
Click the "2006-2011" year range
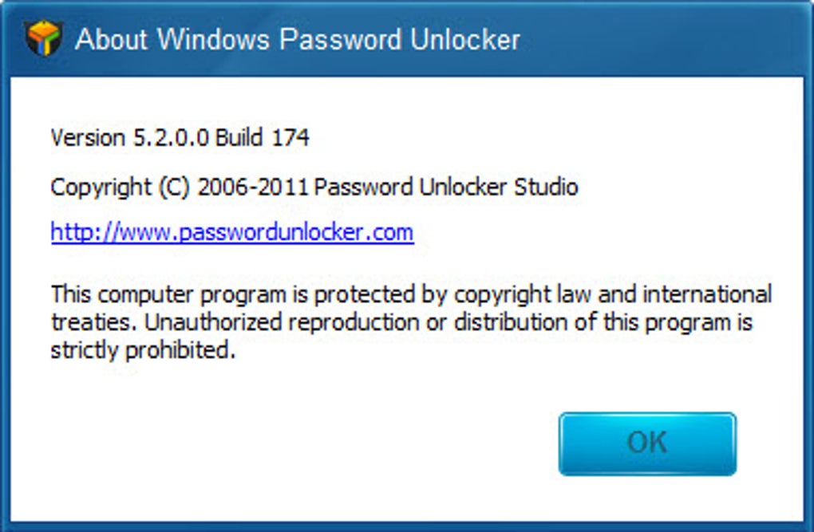tap(254, 187)
